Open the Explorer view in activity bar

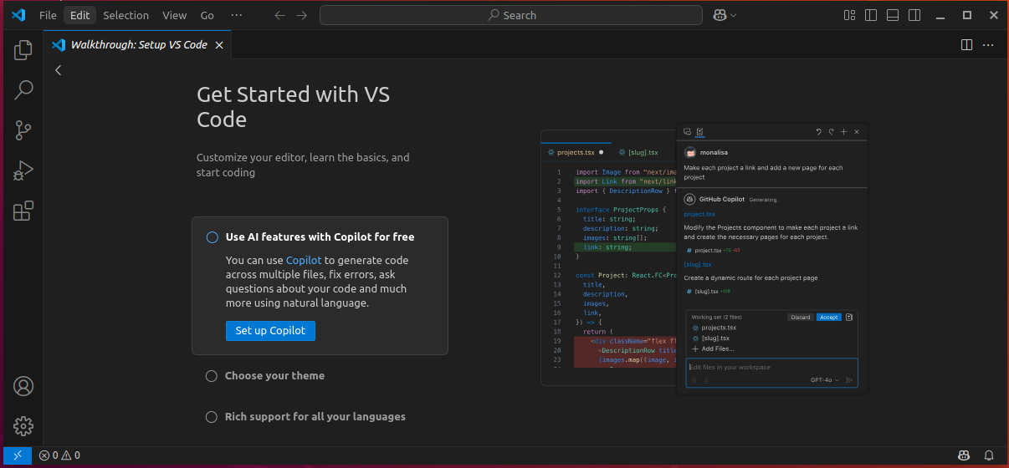(23, 50)
